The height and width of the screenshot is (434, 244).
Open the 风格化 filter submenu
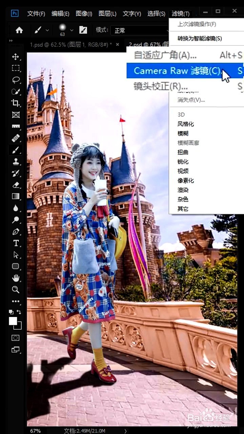186,124
